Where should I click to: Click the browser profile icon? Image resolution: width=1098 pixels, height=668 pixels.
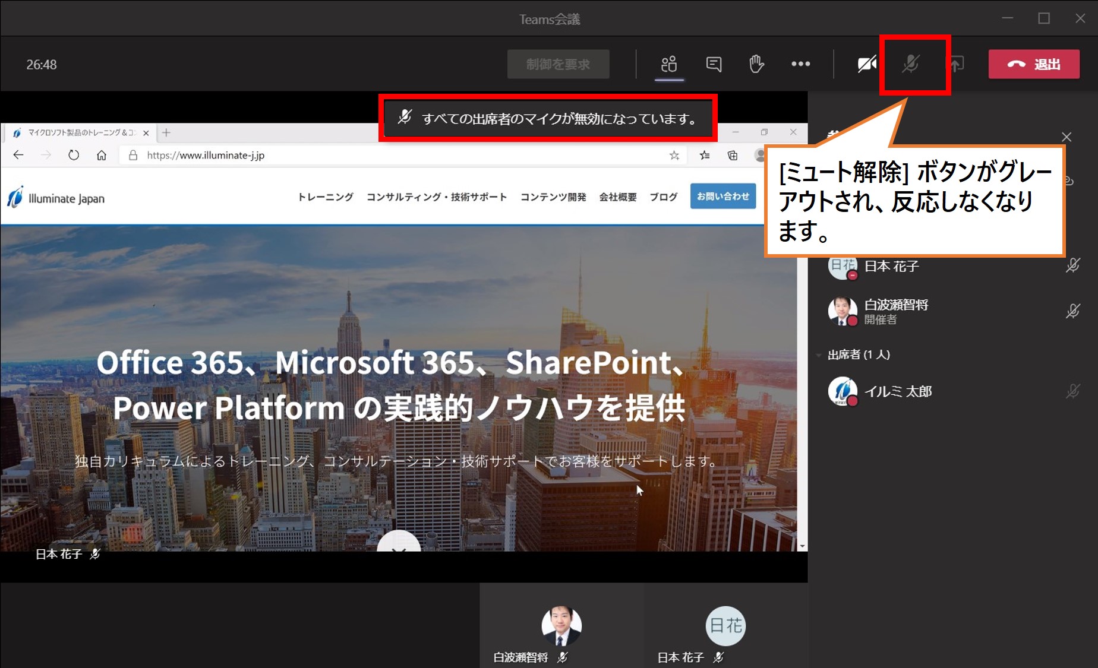point(759,155)
